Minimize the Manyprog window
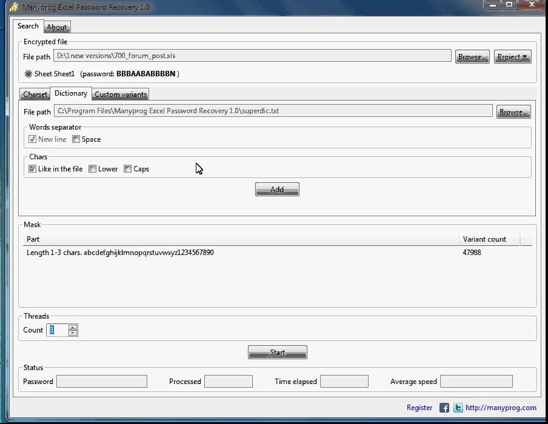Viewport: 548px width, 424px height. [493, 5]
